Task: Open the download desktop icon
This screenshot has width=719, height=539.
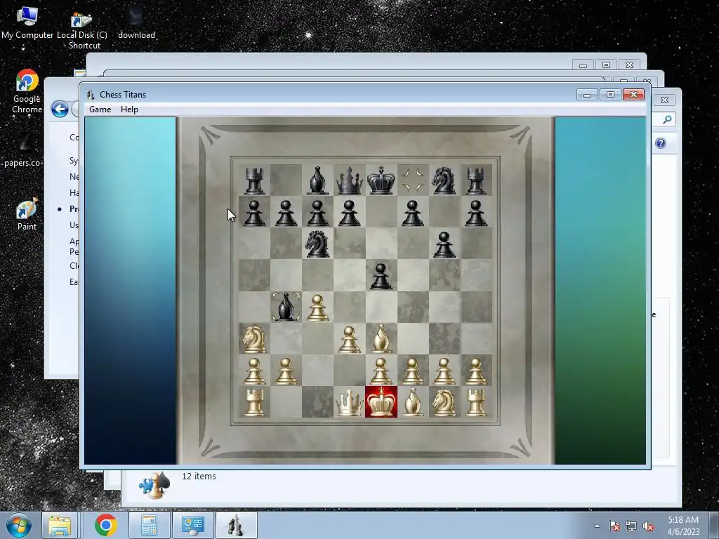Action: click(136, 23)
